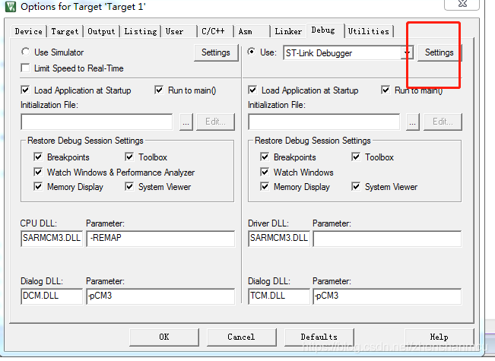Click the Cancel button
Screen dimensions: 495x361
coord(242,337)
